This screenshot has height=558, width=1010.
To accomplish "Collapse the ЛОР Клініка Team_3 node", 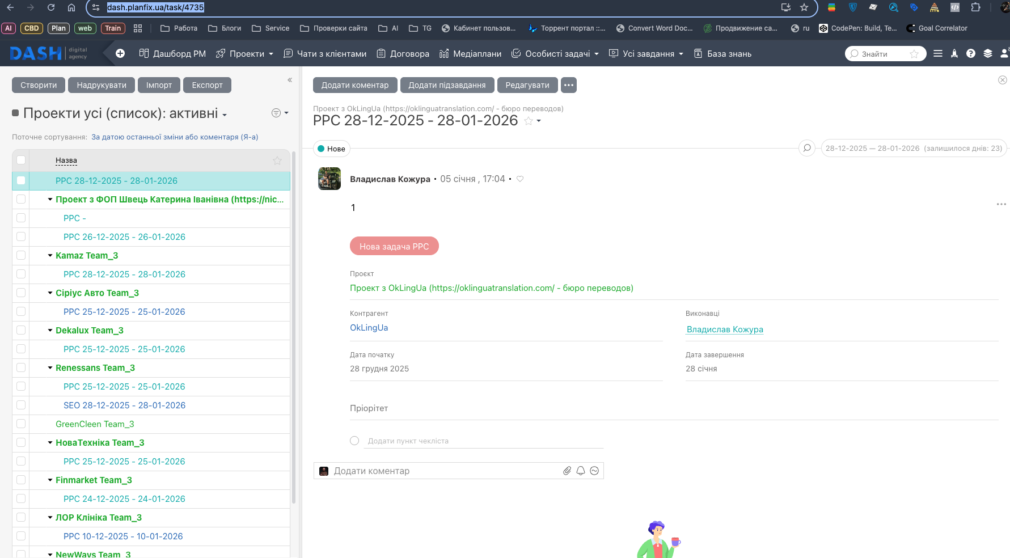I will click(50, 518).
